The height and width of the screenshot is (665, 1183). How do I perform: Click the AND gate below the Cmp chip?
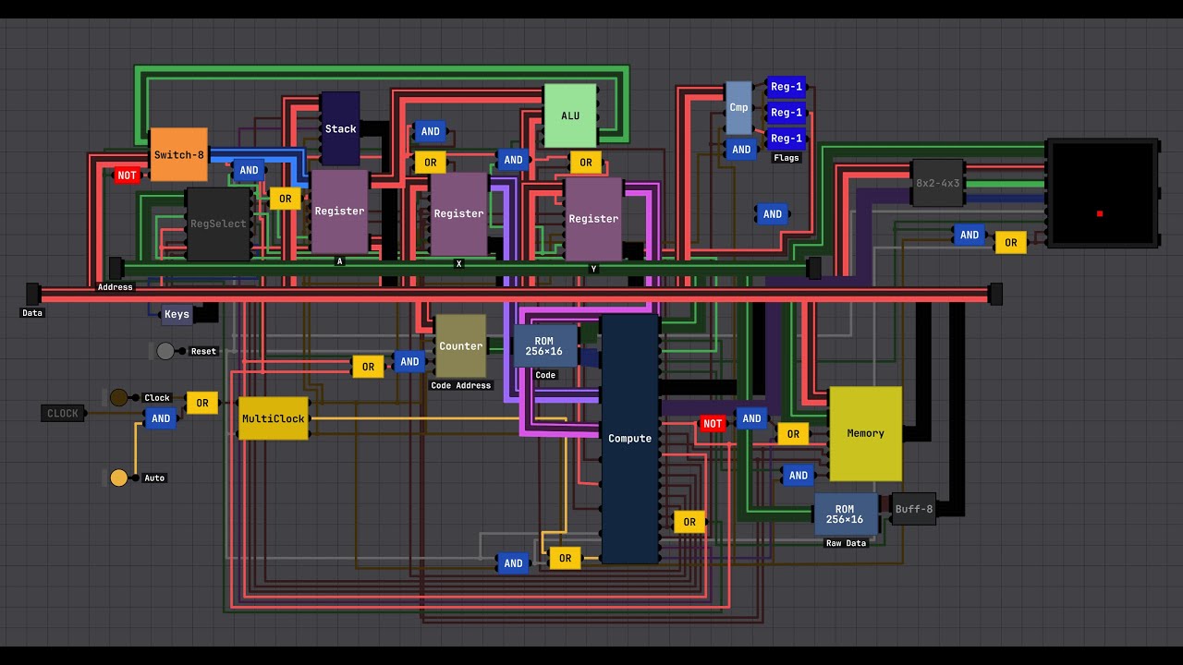[x=741, y=149]
